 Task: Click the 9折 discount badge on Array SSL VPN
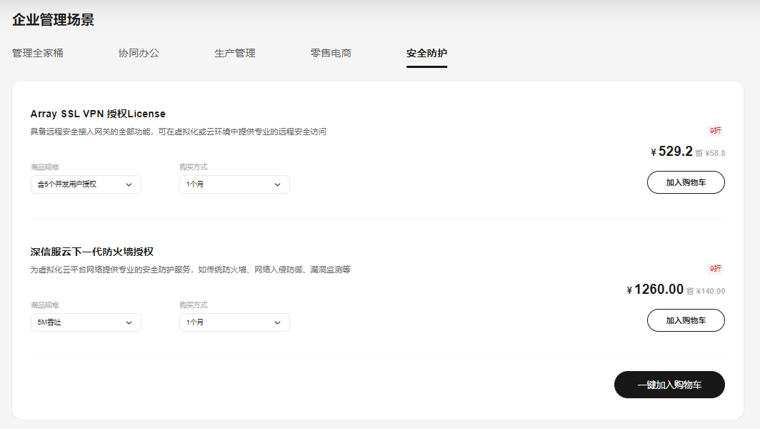[x=716, y=130]
